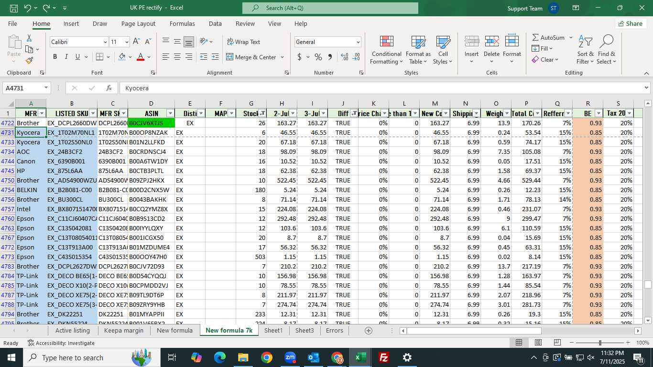Switch to the Formulas ribbon tab

coord(182,23)
